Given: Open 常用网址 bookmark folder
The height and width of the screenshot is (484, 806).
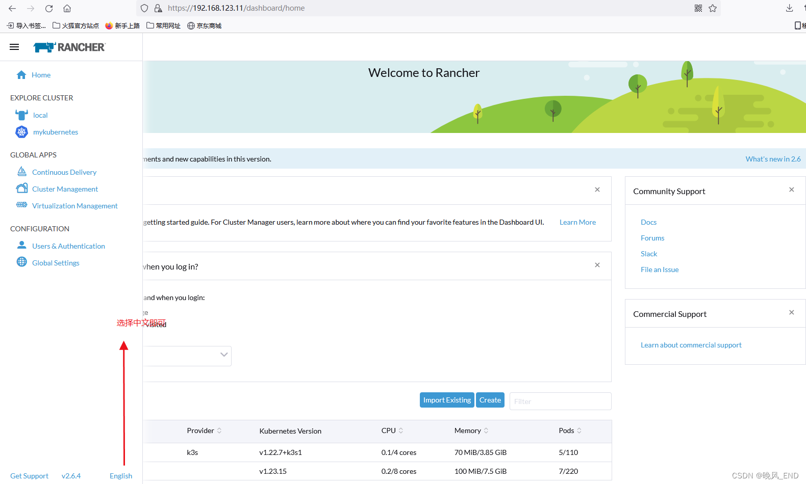Looking at the screenshot, I should (x=163, y=25).
